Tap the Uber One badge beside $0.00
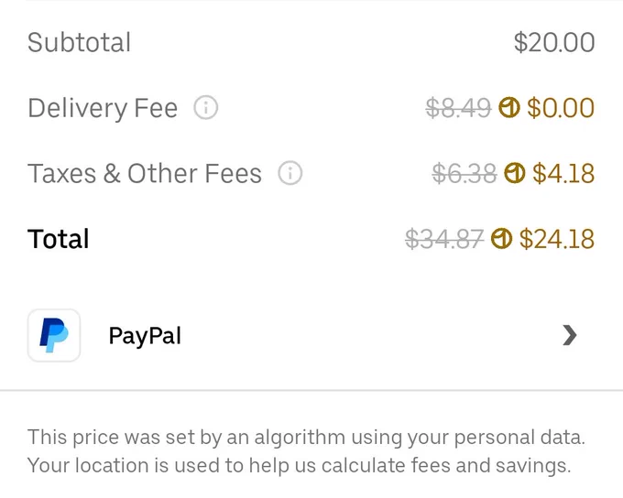The image size is (623, 498). (509, 108)
